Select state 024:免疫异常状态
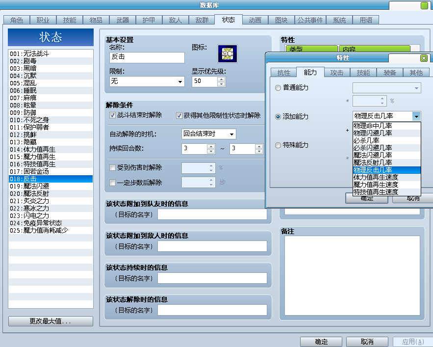Viewport: 433px width, 347px height. (51, 223)
